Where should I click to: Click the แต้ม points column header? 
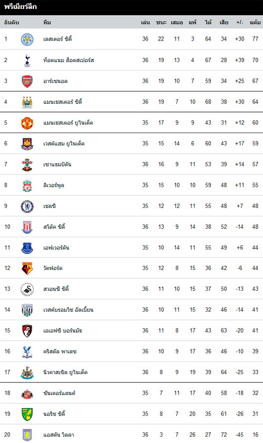(x=255, y=22)
